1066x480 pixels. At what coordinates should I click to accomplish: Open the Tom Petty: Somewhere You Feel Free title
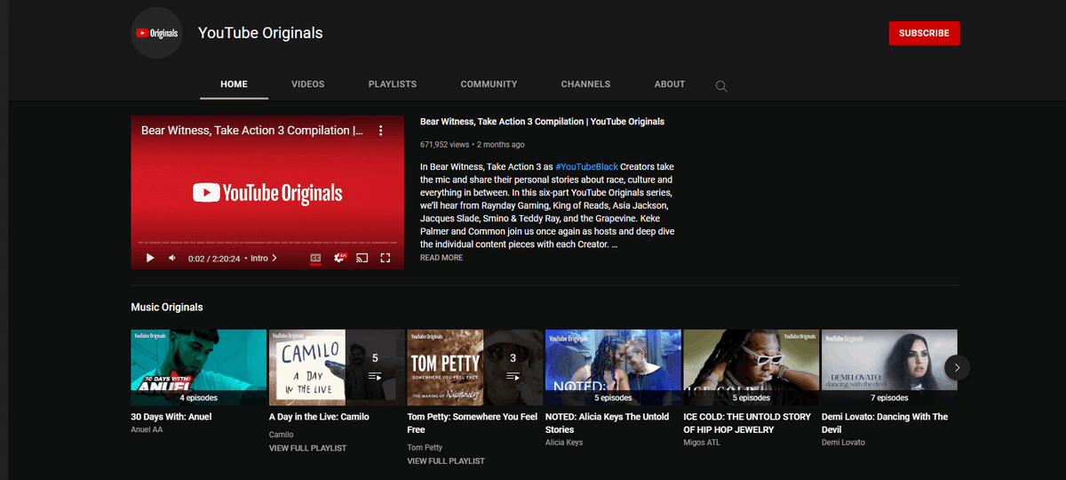pyautogui.click(x=473, y=423)
